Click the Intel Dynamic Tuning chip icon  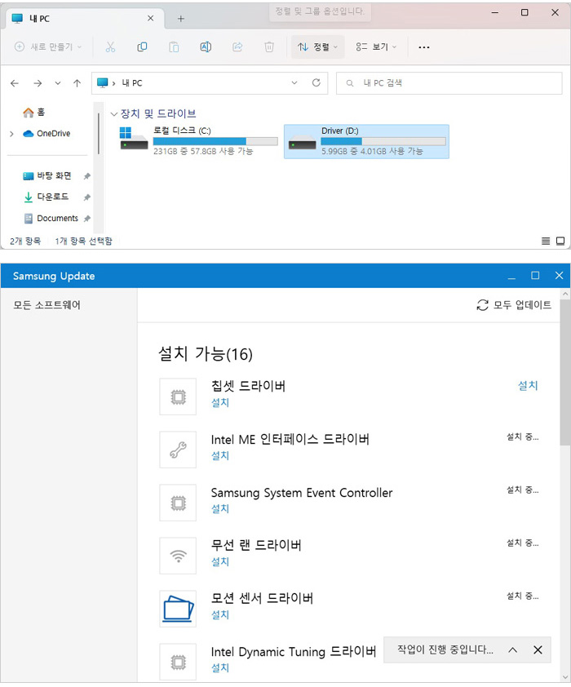[178, 662]
